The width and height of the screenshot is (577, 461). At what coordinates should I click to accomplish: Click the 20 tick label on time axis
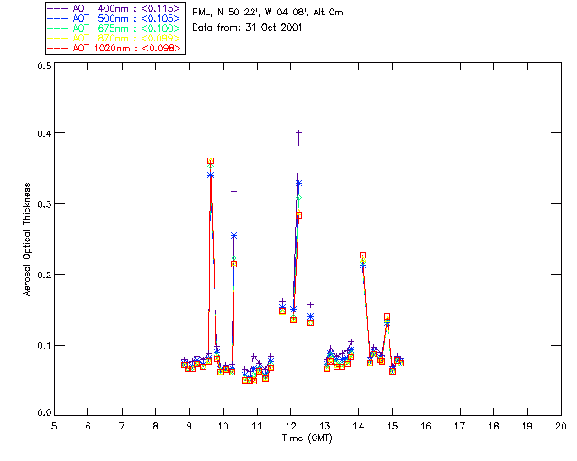pyautogui.click(x=561, y=425)
